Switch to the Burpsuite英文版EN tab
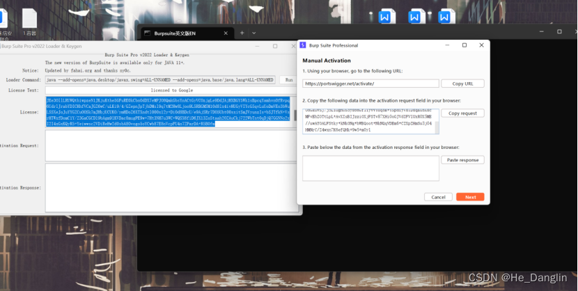Screen dimensions: 578x291 point(187,33)
